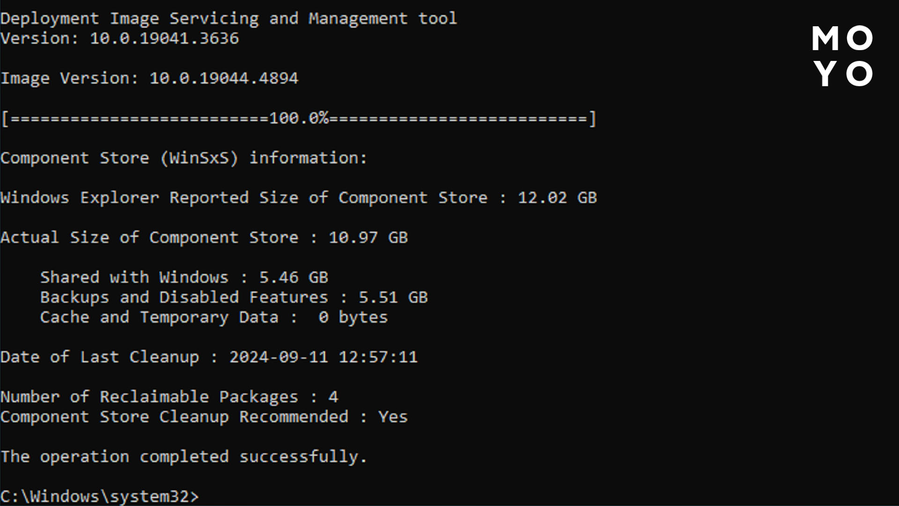The image size is (899, 506).
Task: Click the 5.51 GB backups size value
Action: pyautogui.click(x=393, y=298)
